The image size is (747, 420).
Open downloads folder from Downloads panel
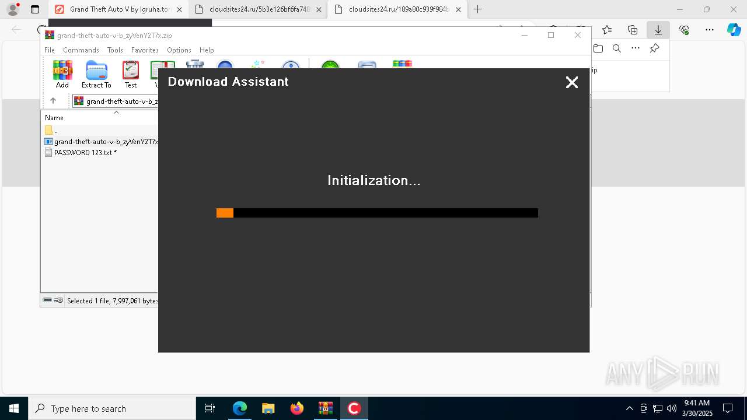click(x=598, y=48)
